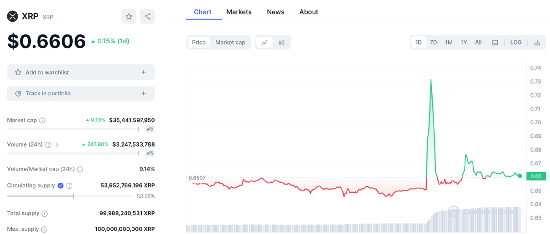Expand the Volume (24h) chevron arrow
This screenshot has width=550, height=234.
[57, 145]
